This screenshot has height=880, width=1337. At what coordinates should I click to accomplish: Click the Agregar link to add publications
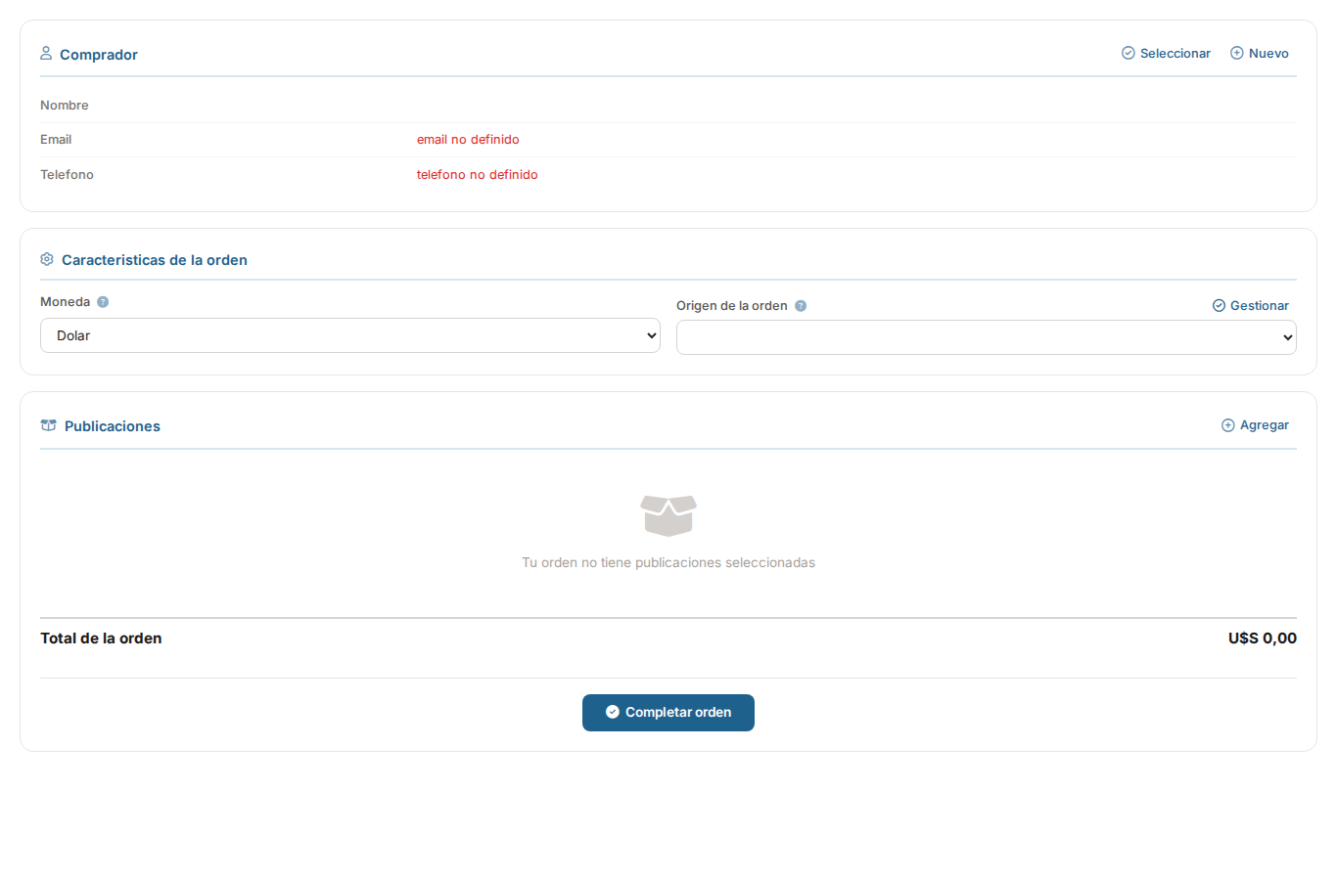tap(1264, 425)
